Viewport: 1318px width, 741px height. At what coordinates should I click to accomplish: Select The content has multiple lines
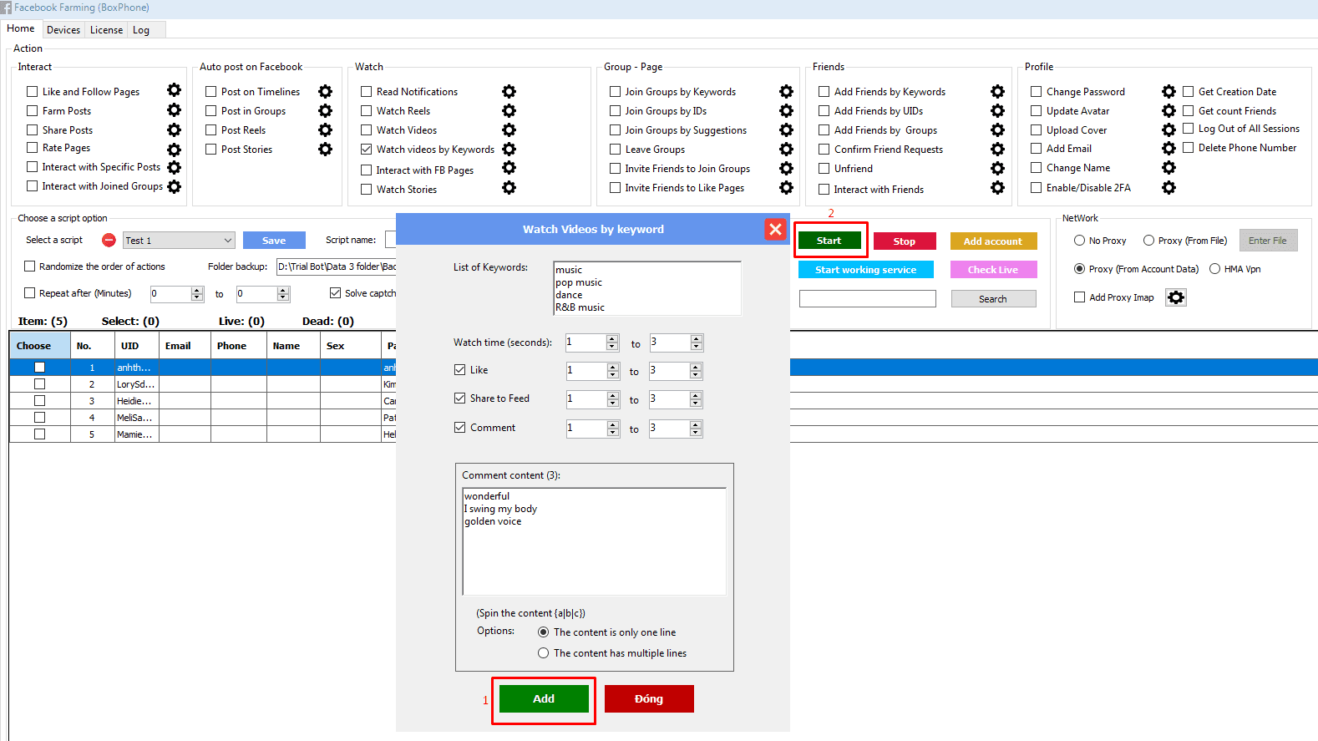[x=544, y=652]
